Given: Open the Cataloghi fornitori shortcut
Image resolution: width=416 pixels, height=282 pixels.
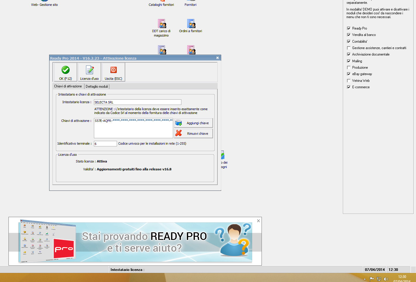Looking at the screenshot, I should coord(161,4).
